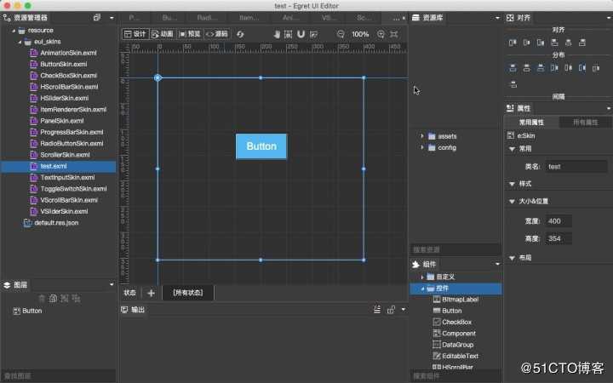The image size is (613, 383).
Task: Open the 属性 panel dropdown menu
Action: pos(609,108)
